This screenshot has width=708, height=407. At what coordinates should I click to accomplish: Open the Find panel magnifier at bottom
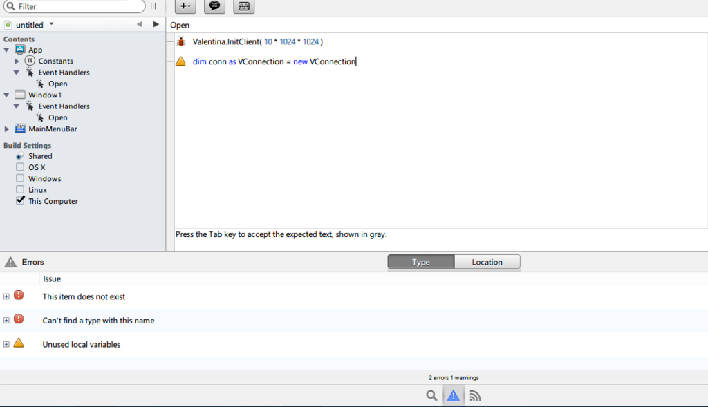tap(431, 396)
